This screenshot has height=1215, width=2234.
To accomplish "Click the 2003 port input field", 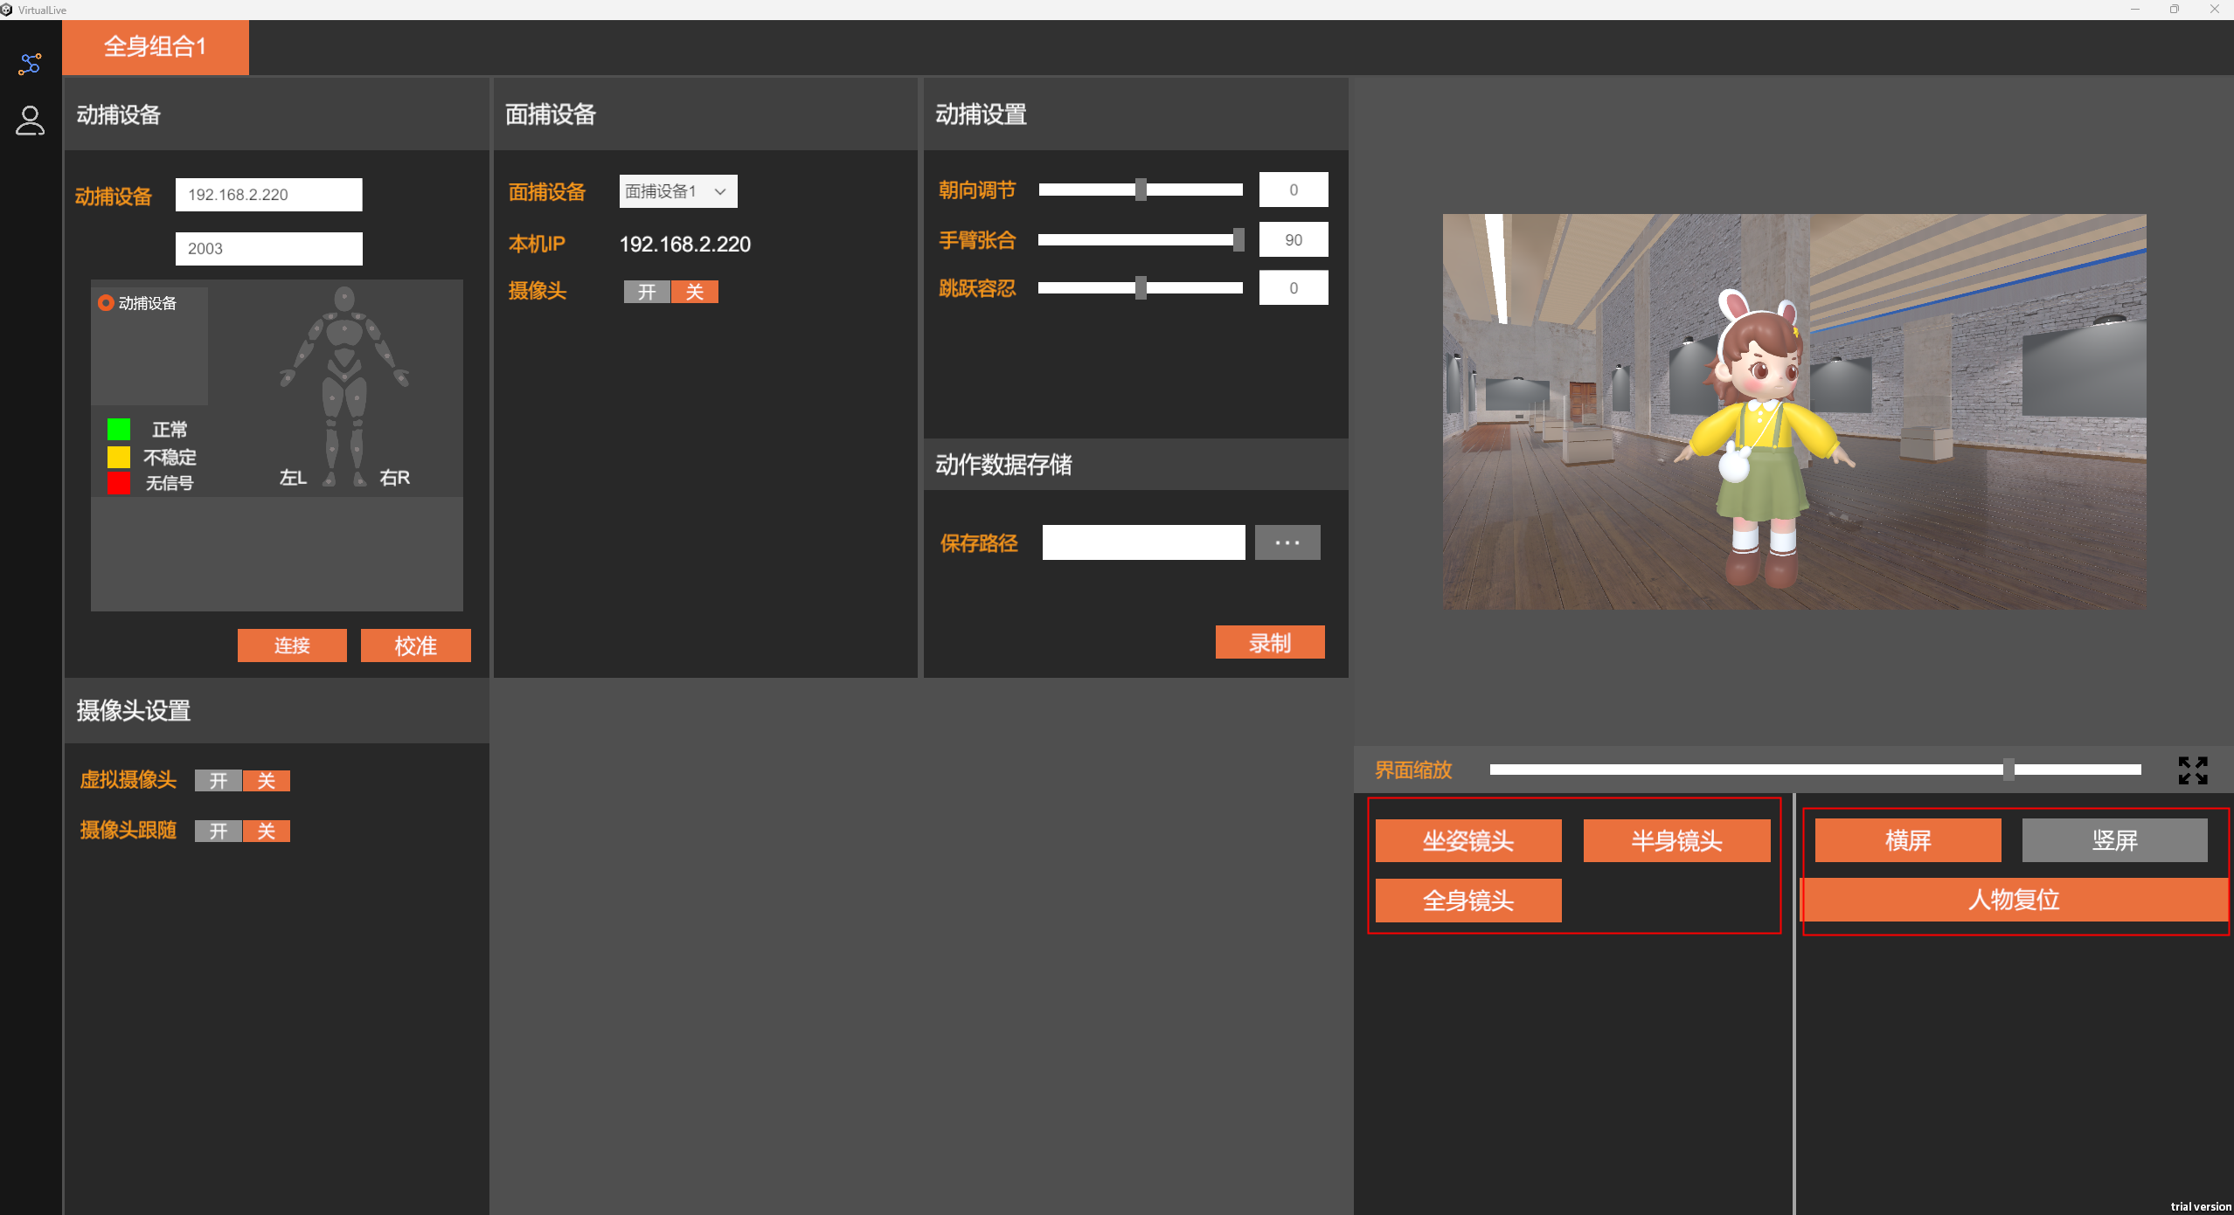I will click(x=268, y=249).
